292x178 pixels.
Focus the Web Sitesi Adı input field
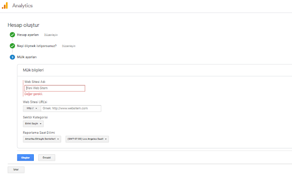(55, 88)
